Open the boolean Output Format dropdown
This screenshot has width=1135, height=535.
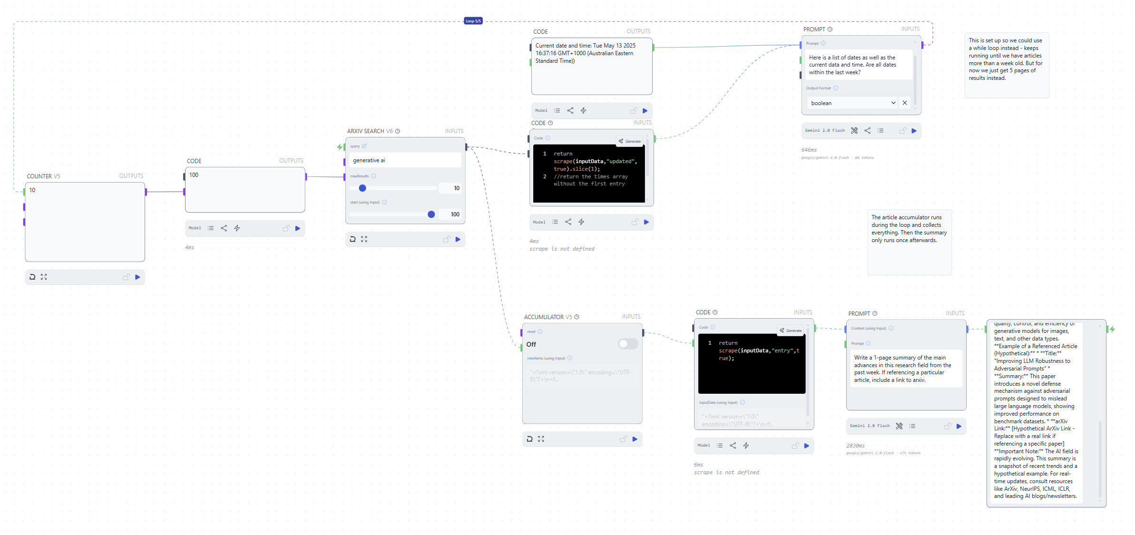(x=852, y=103)
